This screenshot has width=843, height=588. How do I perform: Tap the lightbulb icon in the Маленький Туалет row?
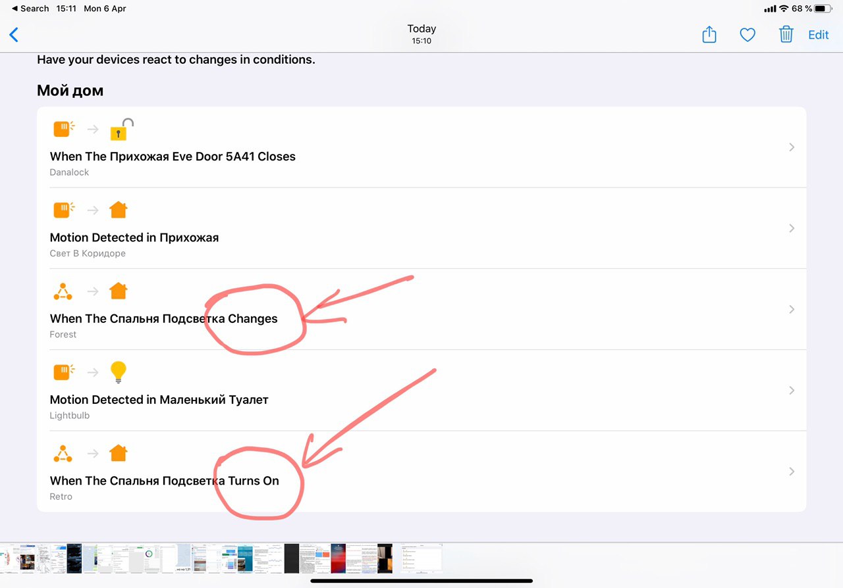pos(118,372)
